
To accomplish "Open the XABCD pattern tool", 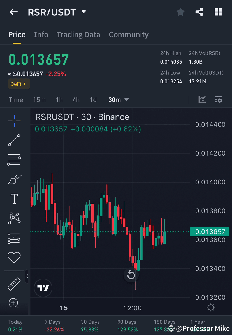I will coord(14,218).
